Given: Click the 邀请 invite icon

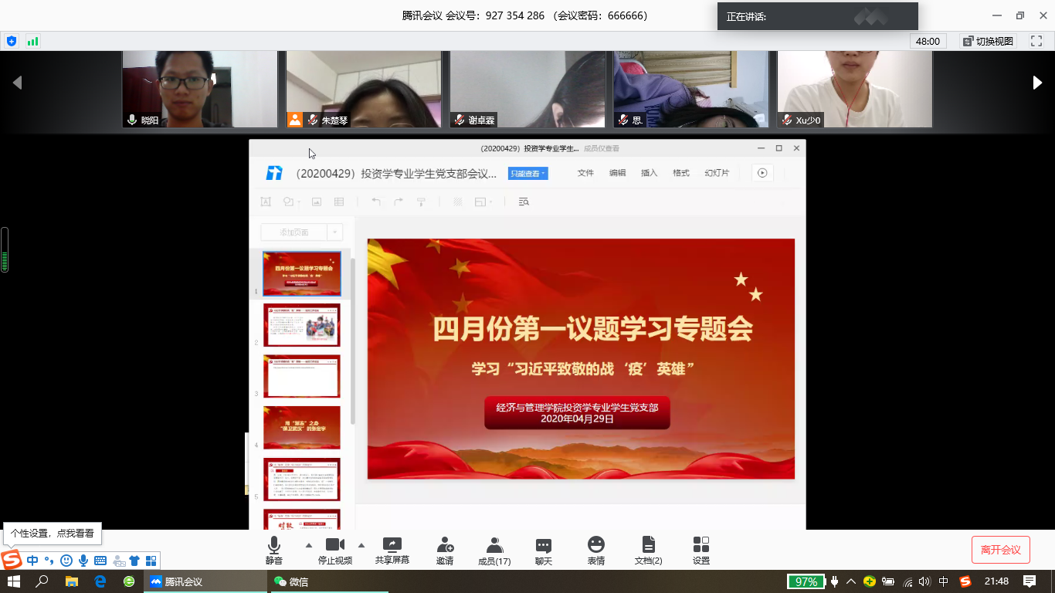Looking at the screenshot, I should click(445, 550).
